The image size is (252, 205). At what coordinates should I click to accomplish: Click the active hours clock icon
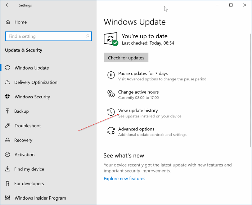[111, 94]
